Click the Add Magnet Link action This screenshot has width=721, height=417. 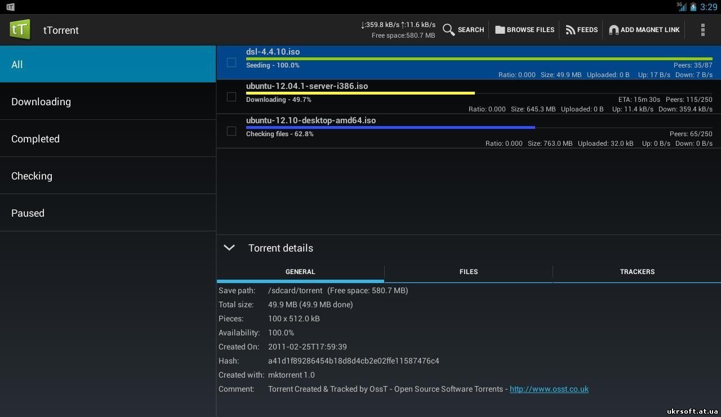[644, 30]
